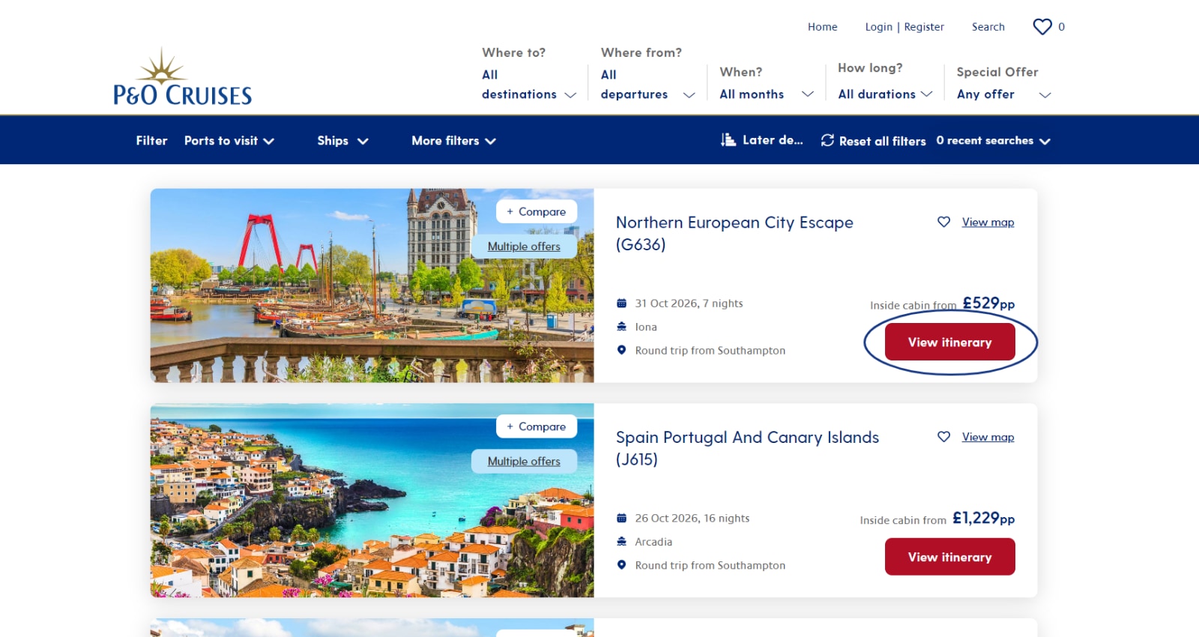Viewport: 1199px width, 637px height.
Task: Open the When All months dropdown
Action: point(767,94)
